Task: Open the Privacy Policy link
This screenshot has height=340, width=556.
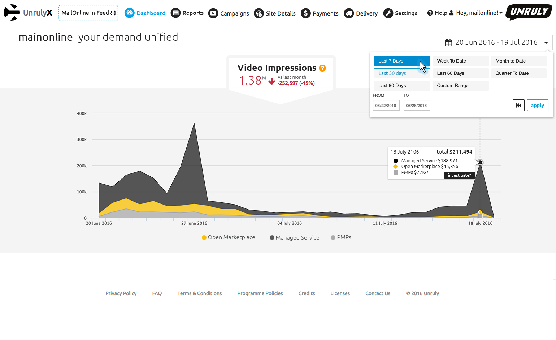Action: coord(121,293)
